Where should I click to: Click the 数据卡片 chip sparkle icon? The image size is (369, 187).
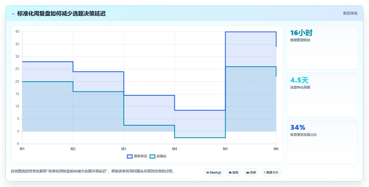[x=265, y=173]
